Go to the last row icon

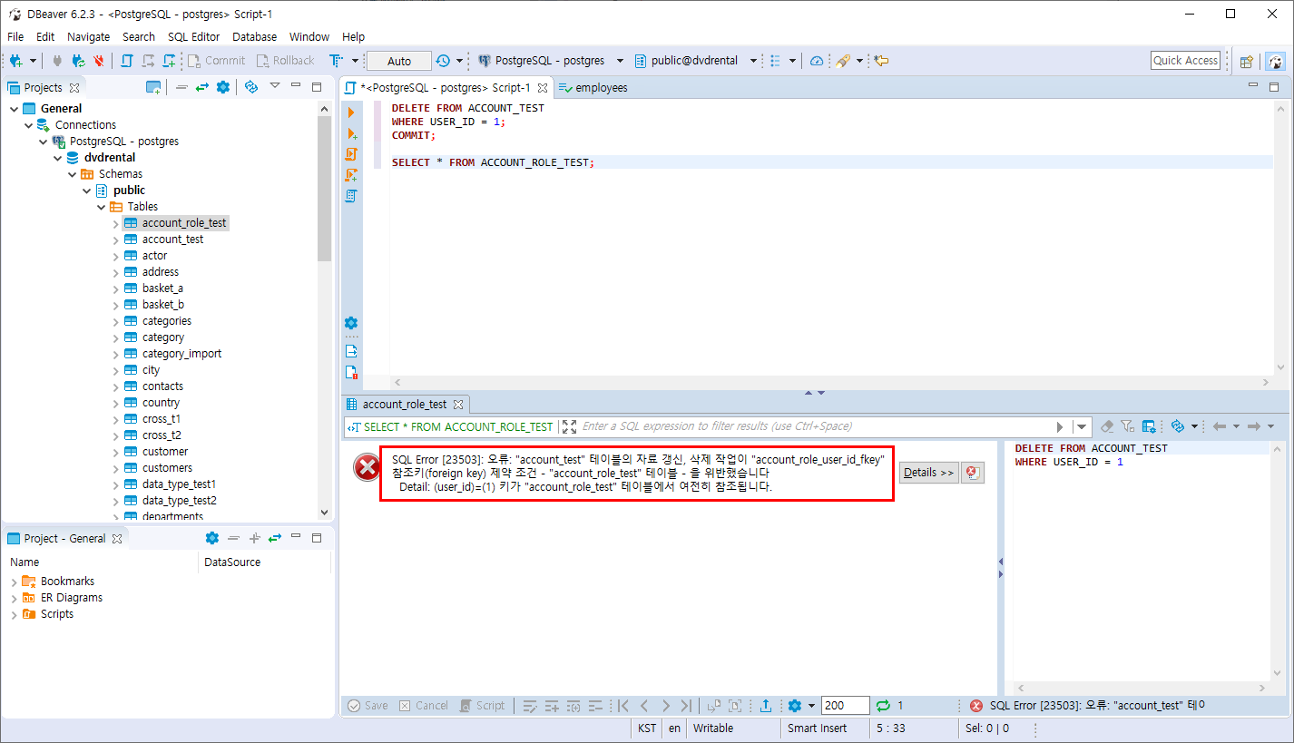pos(686,706)
